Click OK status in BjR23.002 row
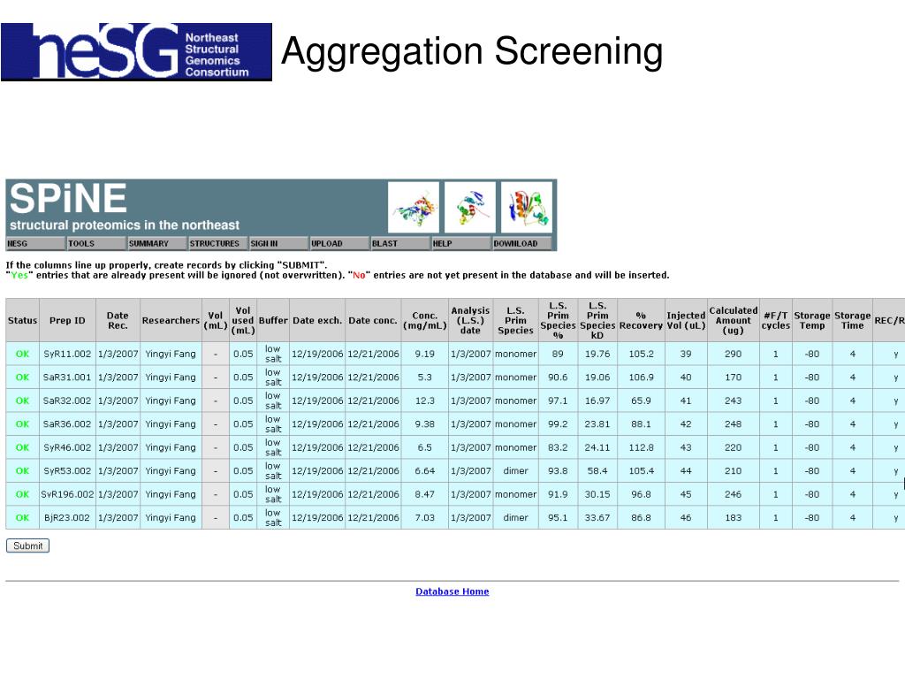The width and height of the screenshot is (905, 679). point(22,517)
